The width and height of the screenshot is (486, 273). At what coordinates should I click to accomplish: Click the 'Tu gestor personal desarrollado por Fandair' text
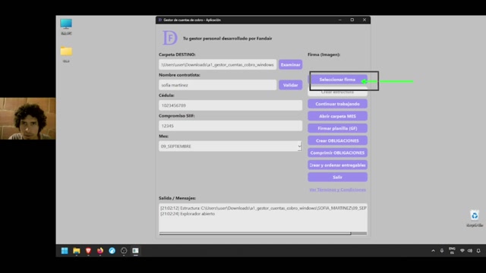[228, 39]
